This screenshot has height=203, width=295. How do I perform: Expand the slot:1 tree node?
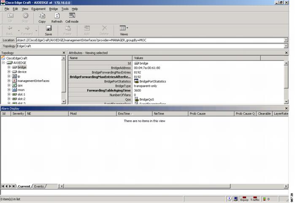[x=9, y=94]
